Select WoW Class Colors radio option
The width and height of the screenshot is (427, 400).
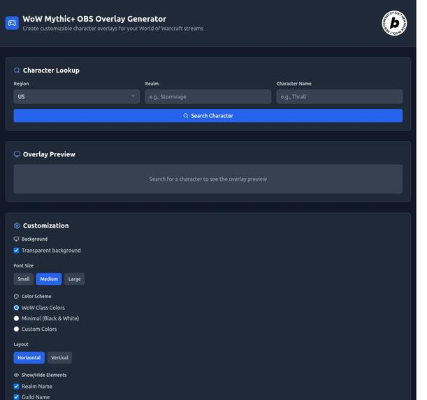pyautogui.click(x=16, y=308)
